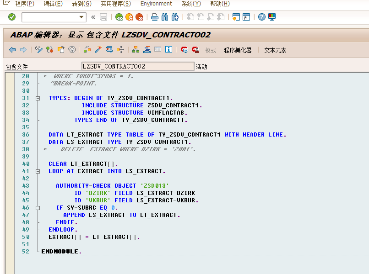Click the red Cancel icon
This screenshot has height=274, width=369.
point(139,17)
